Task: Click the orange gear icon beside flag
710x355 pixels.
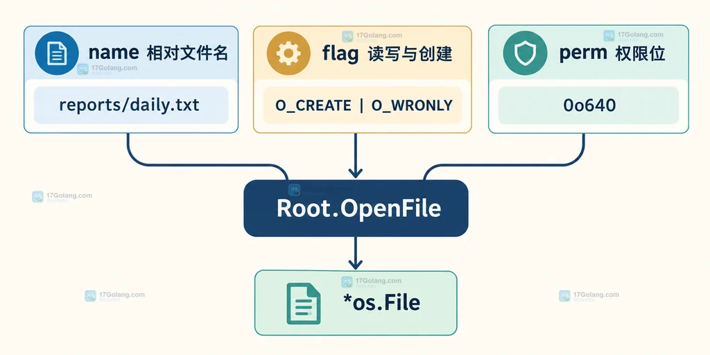Action: tap(288, 53)
